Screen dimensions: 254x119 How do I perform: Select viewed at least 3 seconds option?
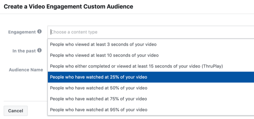151,44
